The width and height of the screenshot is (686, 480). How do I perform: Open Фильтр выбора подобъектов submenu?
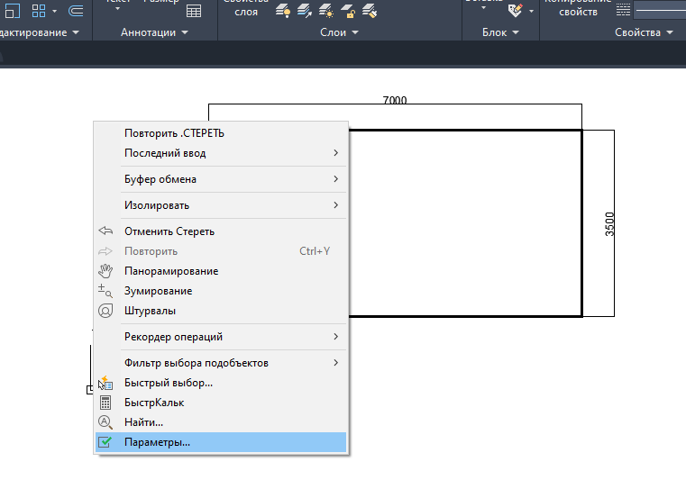(x=221, y=363)
